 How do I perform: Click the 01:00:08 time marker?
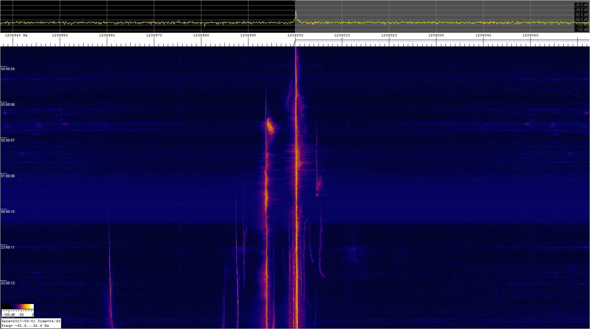8,176
